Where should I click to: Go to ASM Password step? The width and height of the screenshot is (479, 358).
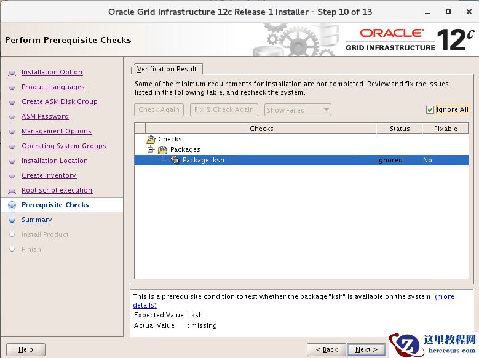tap(46, 116)
